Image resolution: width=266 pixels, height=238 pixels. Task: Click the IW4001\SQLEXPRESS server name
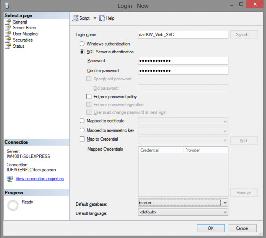tap(28, 156)
